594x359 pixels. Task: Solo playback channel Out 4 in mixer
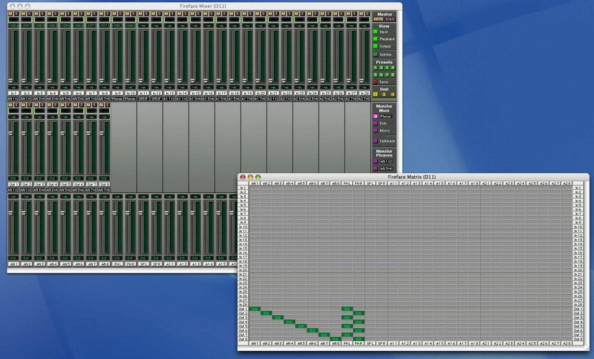coord(55,105)
